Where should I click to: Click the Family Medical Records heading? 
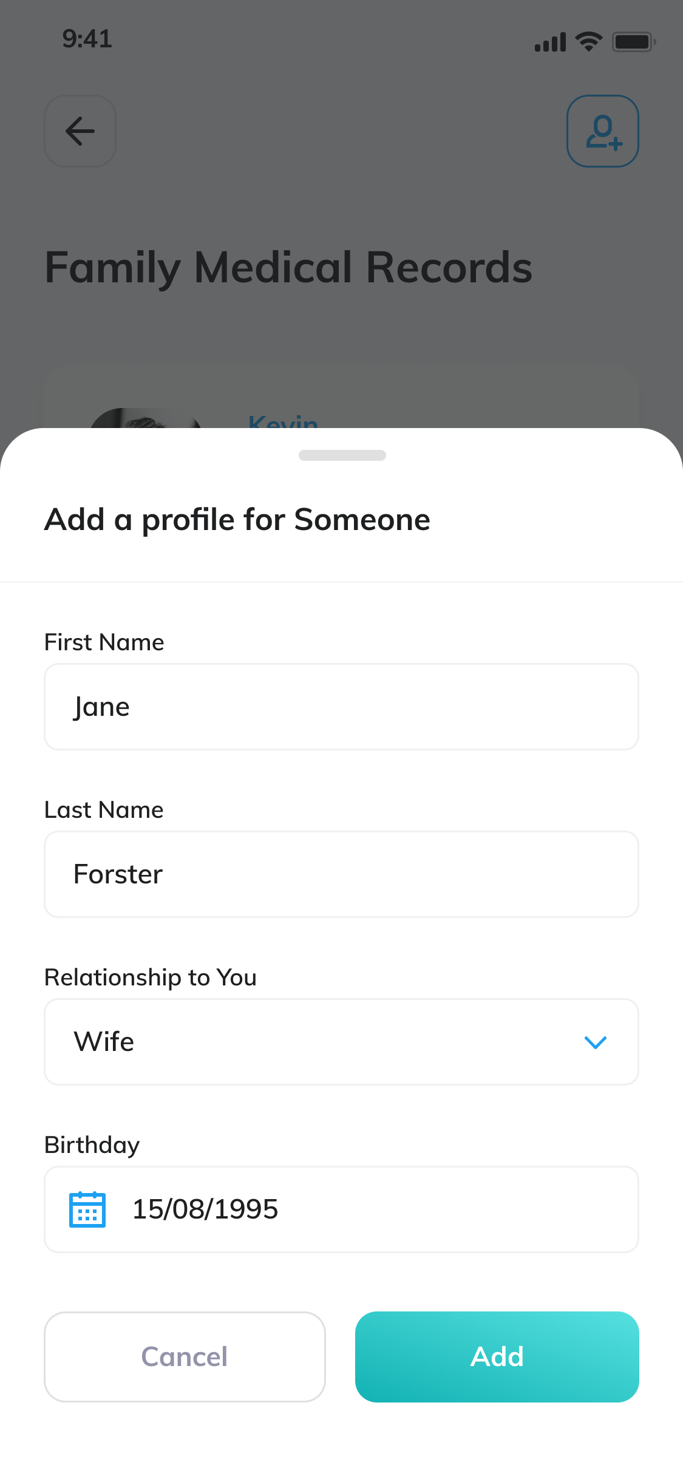click(288, 268)
